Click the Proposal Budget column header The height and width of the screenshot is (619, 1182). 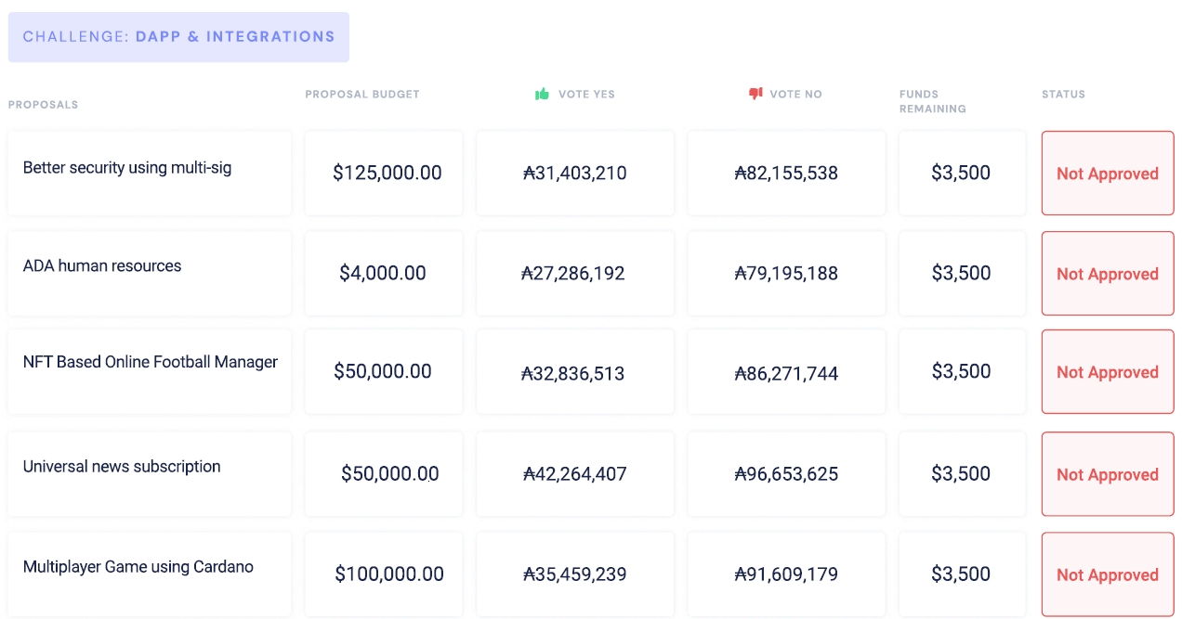click(362, 94)
